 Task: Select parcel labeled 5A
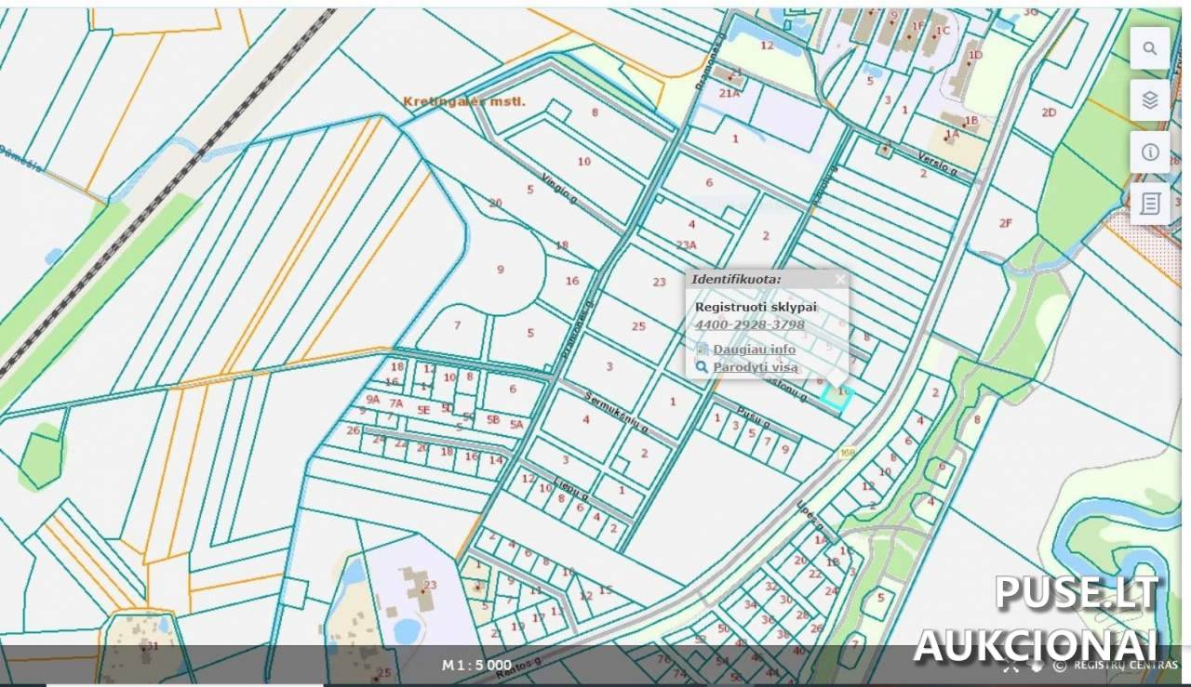tap(516, 425)
